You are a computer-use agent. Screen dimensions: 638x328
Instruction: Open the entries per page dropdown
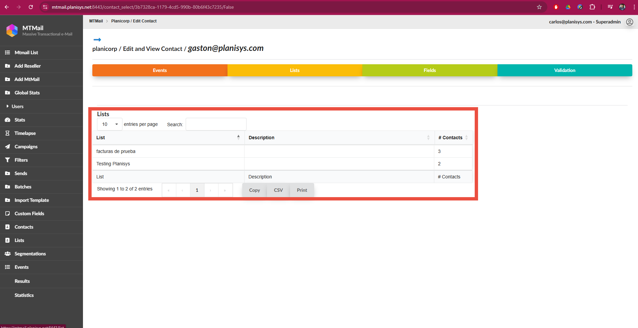[x=109, y=124]
